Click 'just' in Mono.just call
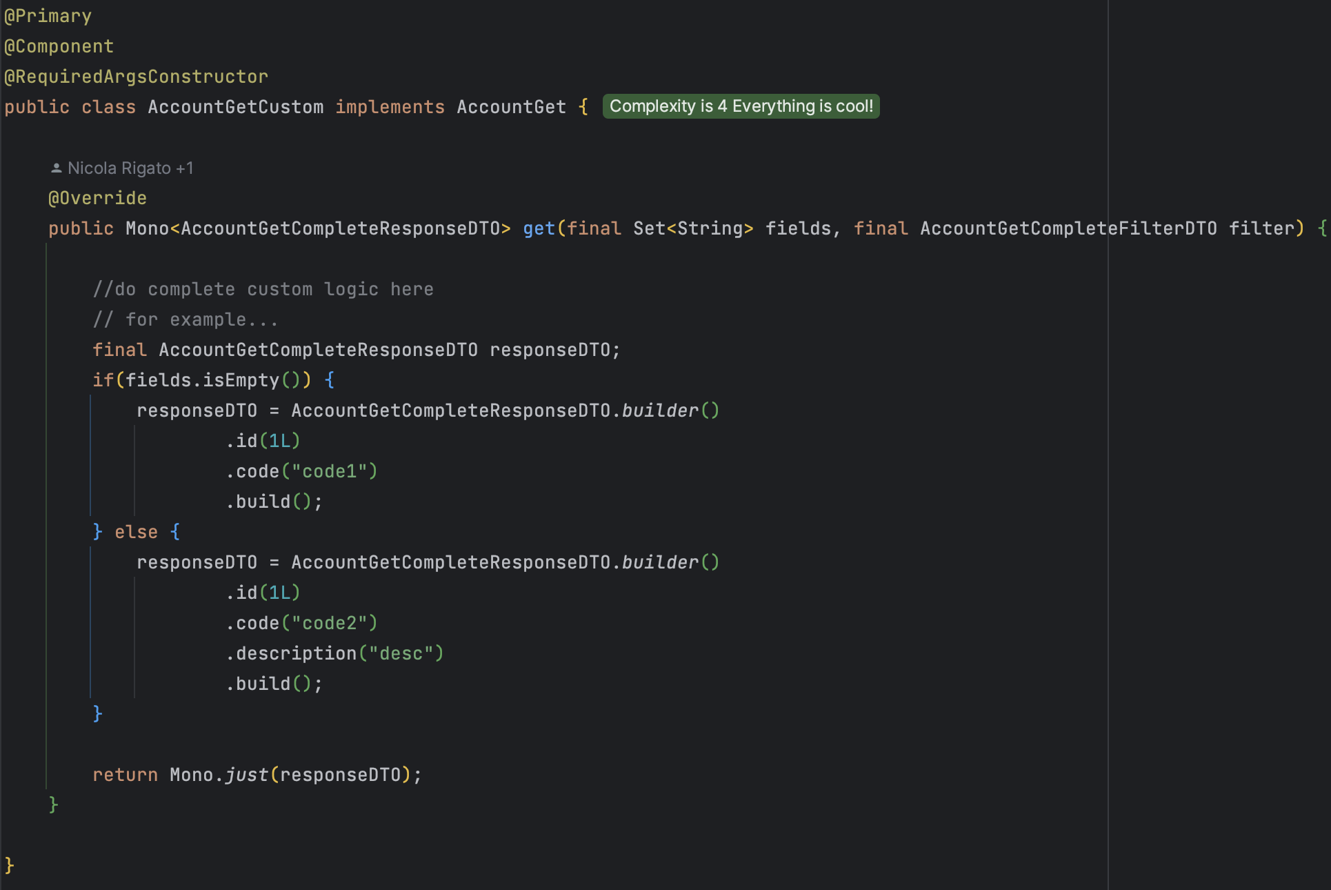This screenshot has height=890, width=1331. 246,775
